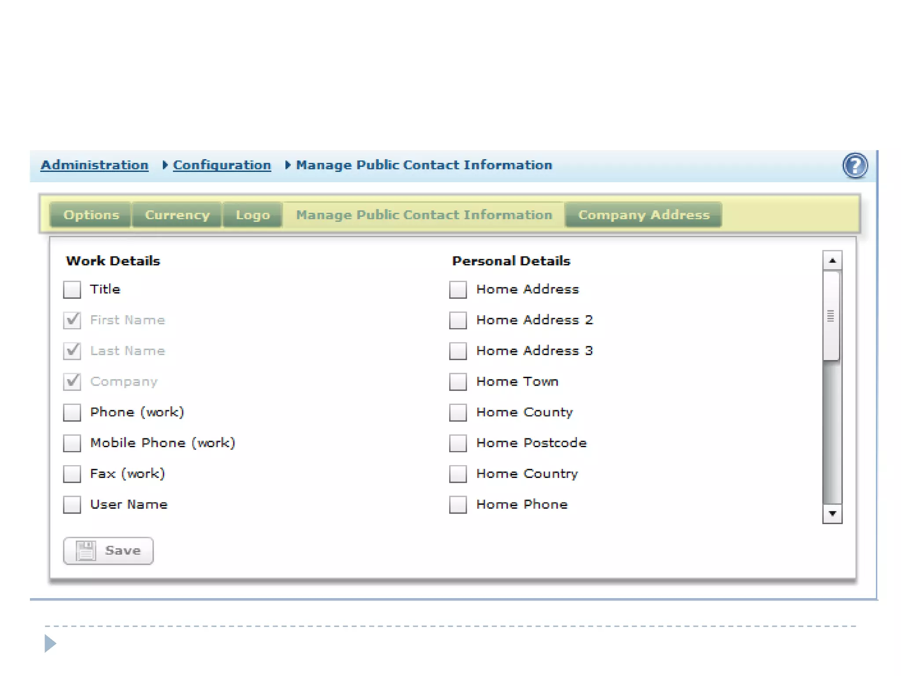The image size is (901, 676).
Task: Open the Currency tab
Action: [x=177, y=215]
